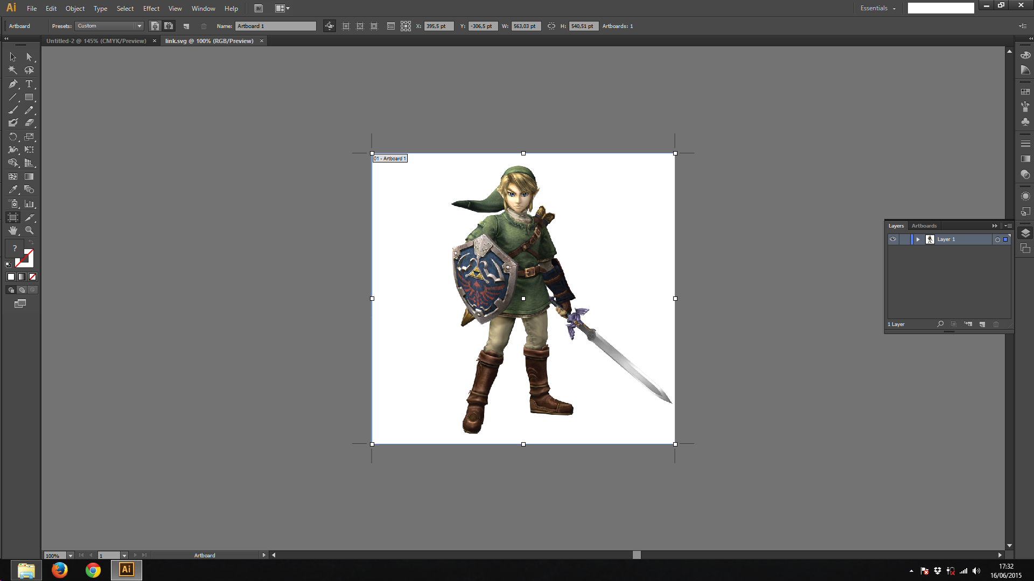Open Artboard Options button
Viewport: 1034px width, 581px height.
[391, 26]
